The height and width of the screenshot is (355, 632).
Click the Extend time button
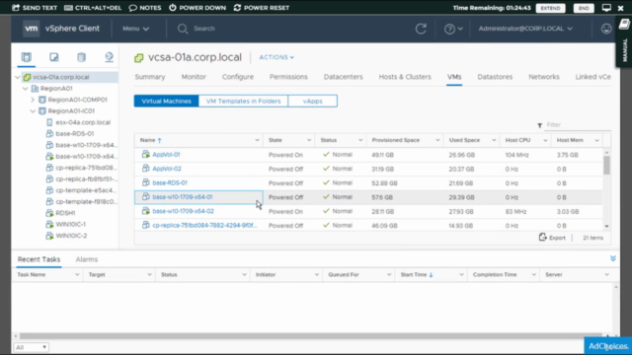tap(550, 8)
